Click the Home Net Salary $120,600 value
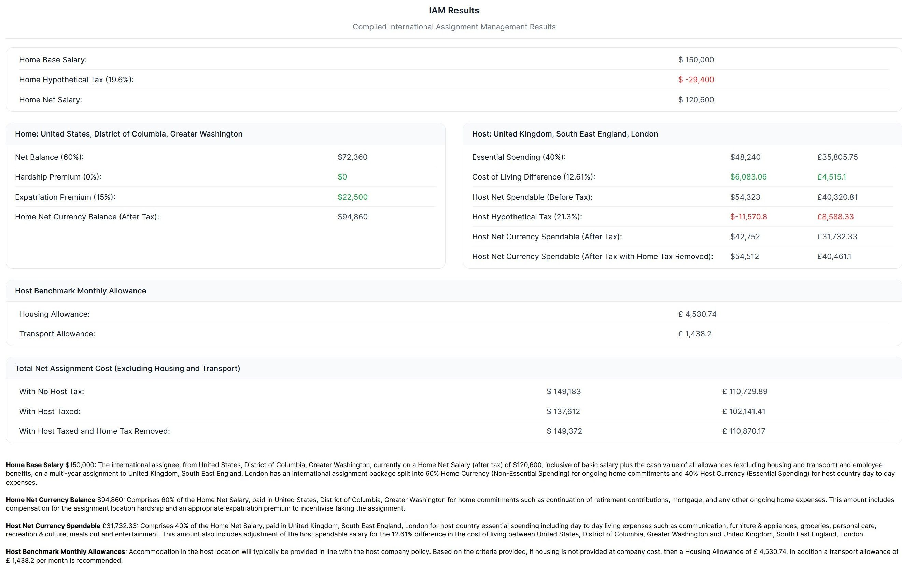The width and height of the screenshot is (902, 573). coord(695,100)
